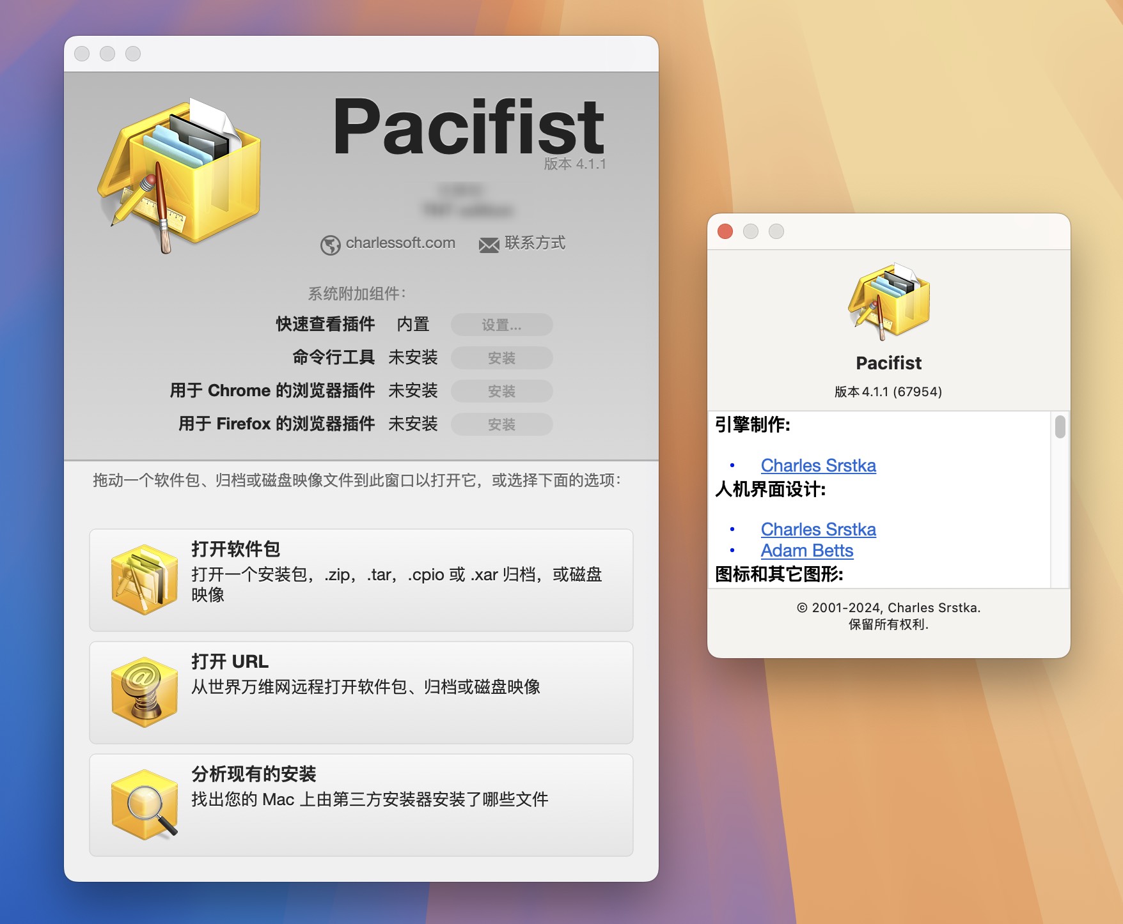
Task: Click the 系统附加组件 heading
Action: point(357,293)
